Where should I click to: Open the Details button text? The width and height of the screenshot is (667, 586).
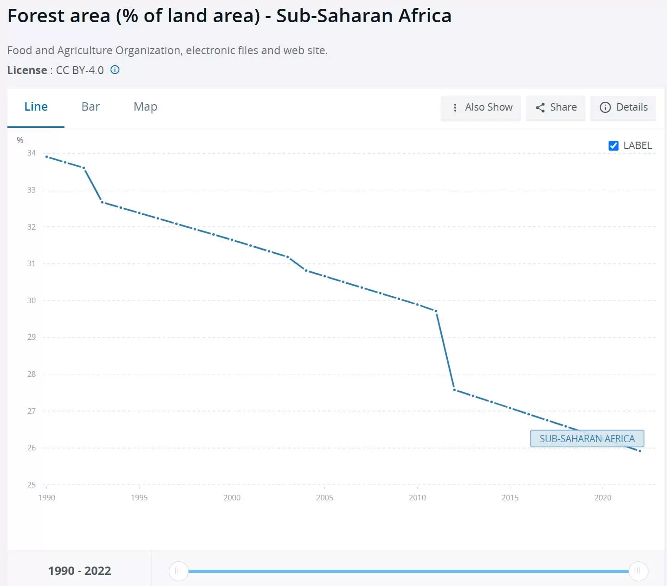pos(632,107)
